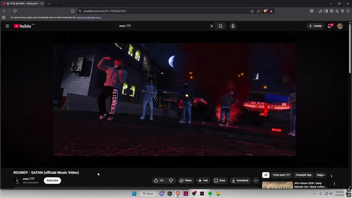Save video to a playlist

click(x=220, y=180)
